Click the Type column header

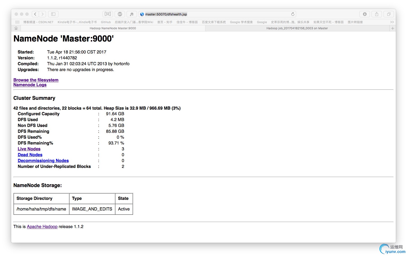point(92,199)
